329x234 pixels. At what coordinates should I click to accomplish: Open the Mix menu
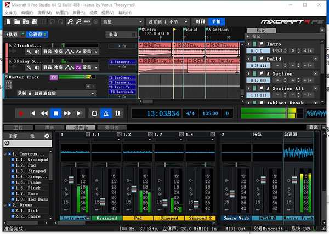[44, 13]
